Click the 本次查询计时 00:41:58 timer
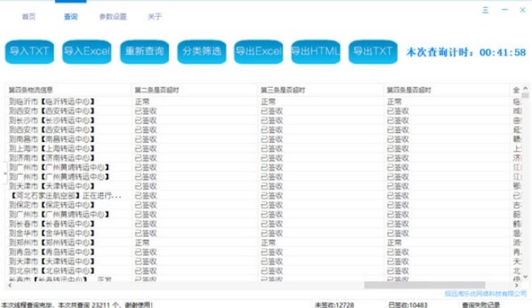 click(466, 52)
